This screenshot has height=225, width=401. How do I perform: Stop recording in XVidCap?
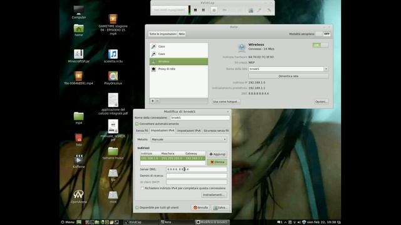(x=195, y=10)
